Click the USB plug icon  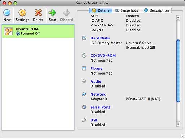click(x=84, y=120)
